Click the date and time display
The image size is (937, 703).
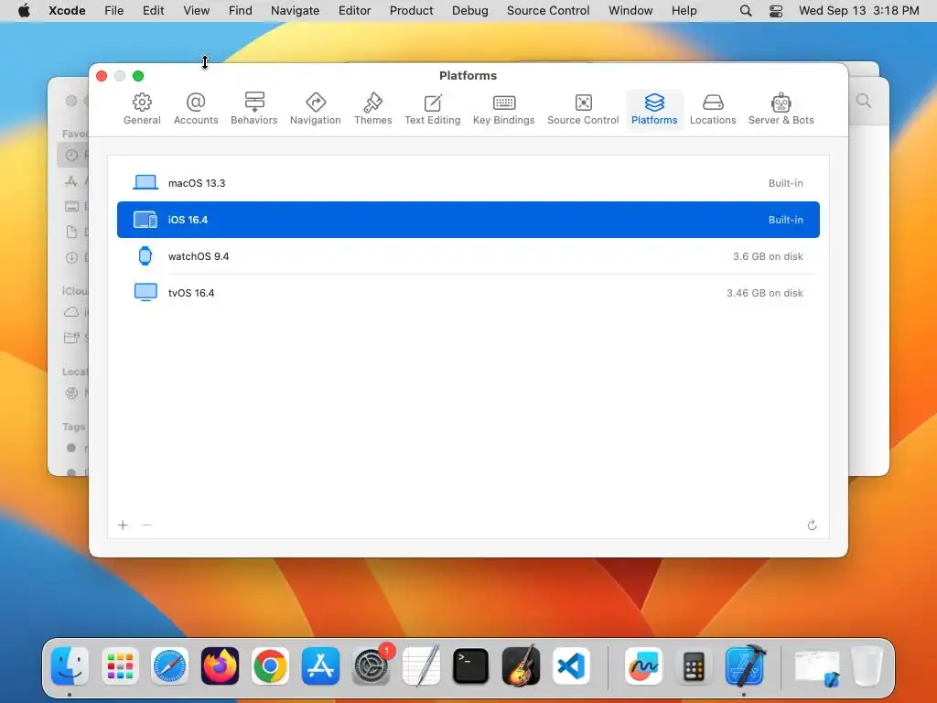[x=858, y=11]
